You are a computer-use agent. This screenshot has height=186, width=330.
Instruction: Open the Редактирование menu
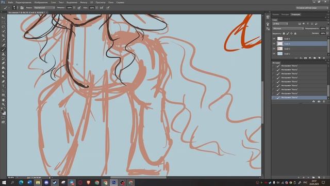tap(23, 3)
